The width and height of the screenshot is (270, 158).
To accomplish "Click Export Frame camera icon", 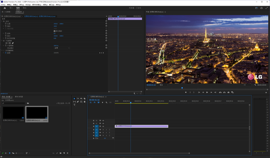I will coord(228,92).
